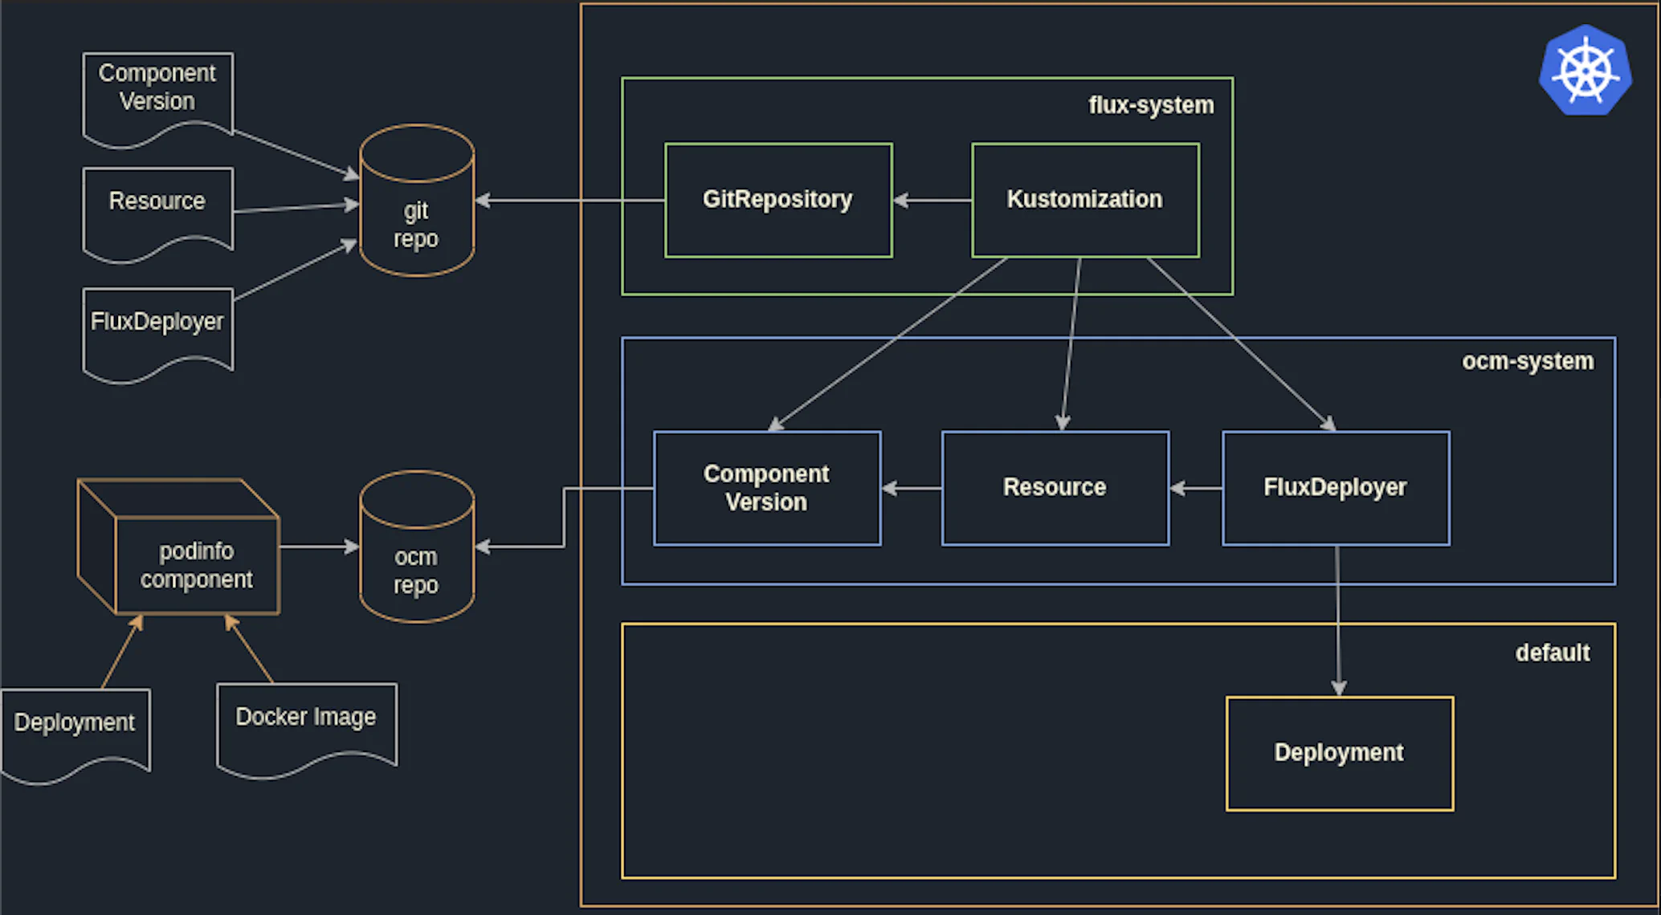Click the flux-system group label
Image resolution: width=1661 pixels, height=915 pixels.
click(x=1150, y=104)
